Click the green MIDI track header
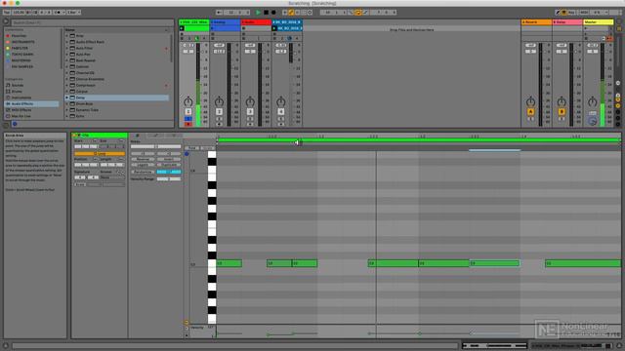 (193, 22)
